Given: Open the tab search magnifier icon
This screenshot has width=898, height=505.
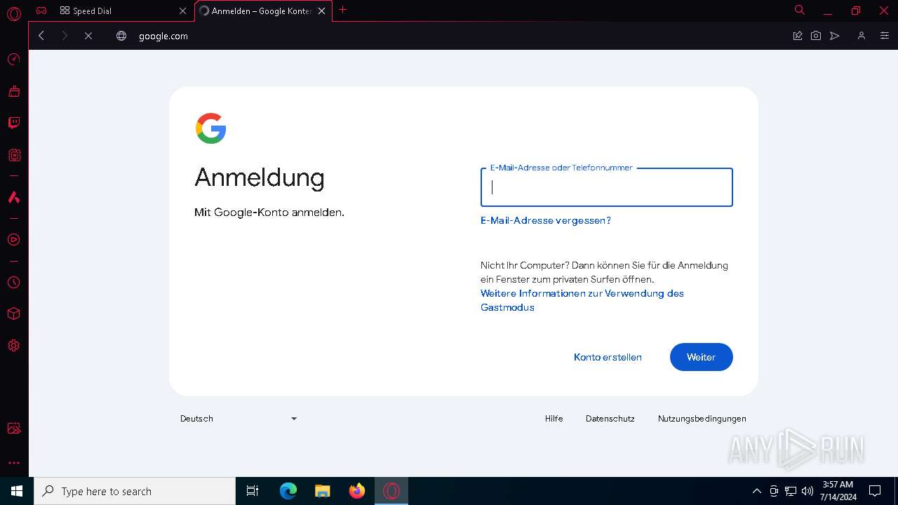Looking at the screenshot, I should click(800, 10).
